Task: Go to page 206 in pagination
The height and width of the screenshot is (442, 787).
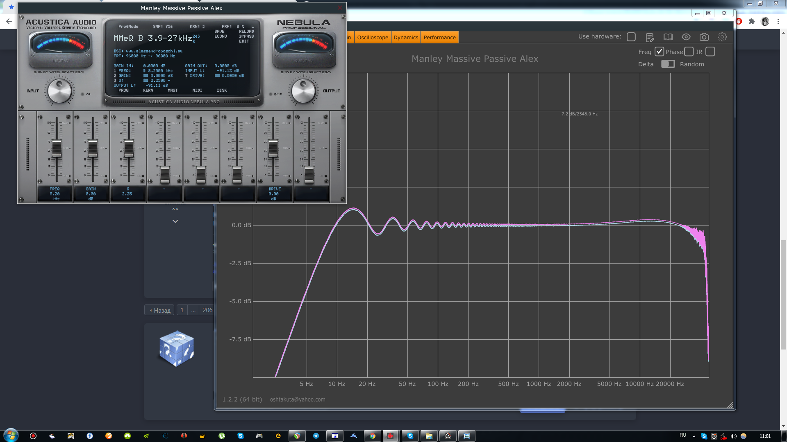Action: [x=207, y=310]
